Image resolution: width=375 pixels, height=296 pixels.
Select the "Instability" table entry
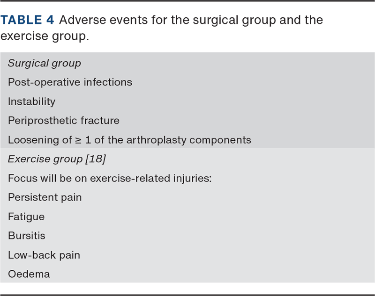point(31,101)
